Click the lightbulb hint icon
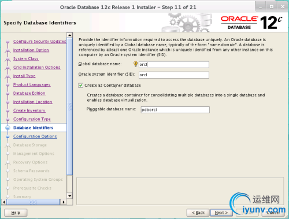Screen dimensions: 289x219 pos(135,64)
